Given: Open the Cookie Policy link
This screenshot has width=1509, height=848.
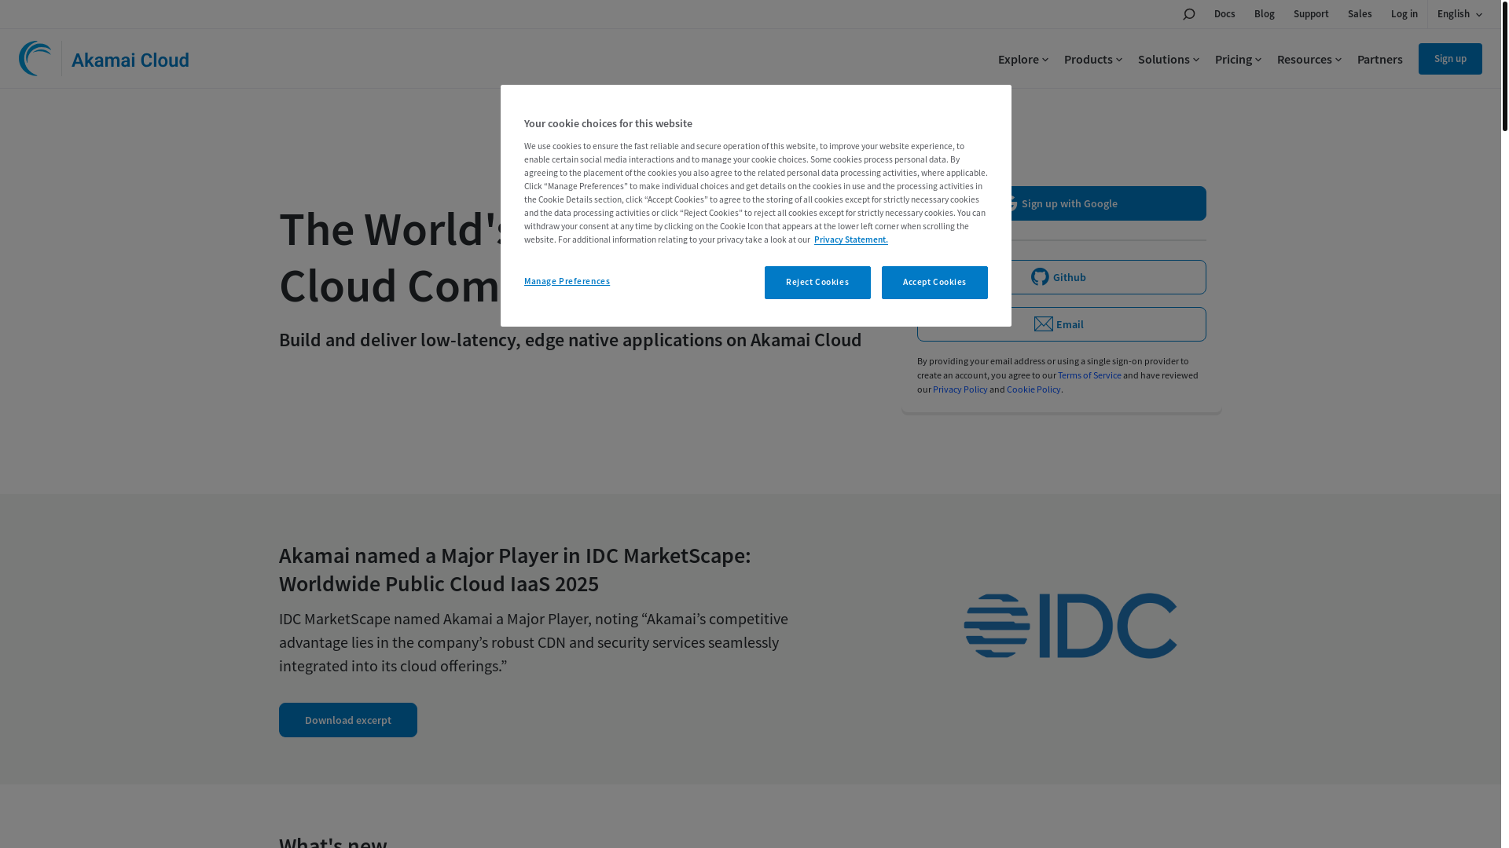Looking at the screenshot, I should coord(1034,389).
